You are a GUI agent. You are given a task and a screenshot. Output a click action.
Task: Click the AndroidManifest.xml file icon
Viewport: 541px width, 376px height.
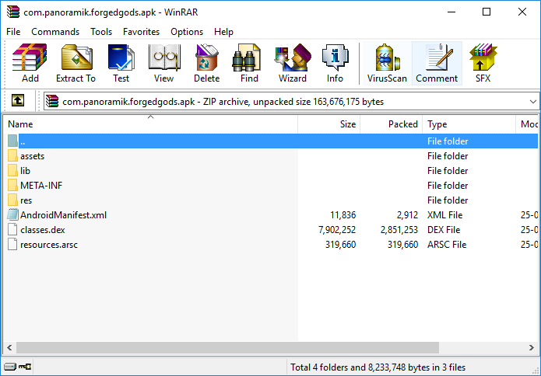12,215
